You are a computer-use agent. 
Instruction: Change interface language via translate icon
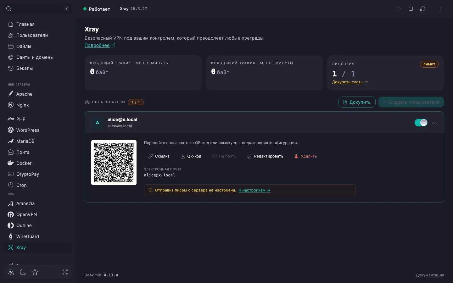pos(11,272)
